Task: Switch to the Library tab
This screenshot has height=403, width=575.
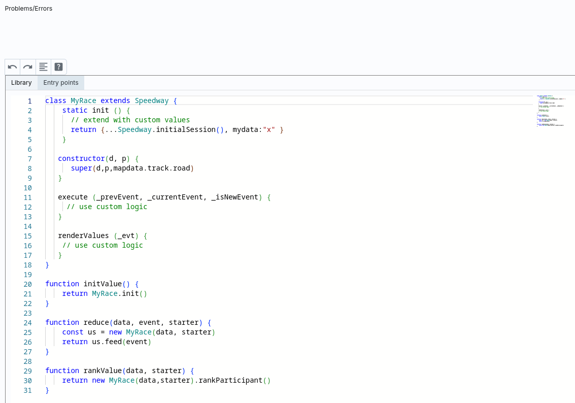Action: coord(21,82)
